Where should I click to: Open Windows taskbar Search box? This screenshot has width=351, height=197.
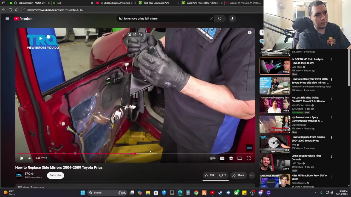coord(107,193)
